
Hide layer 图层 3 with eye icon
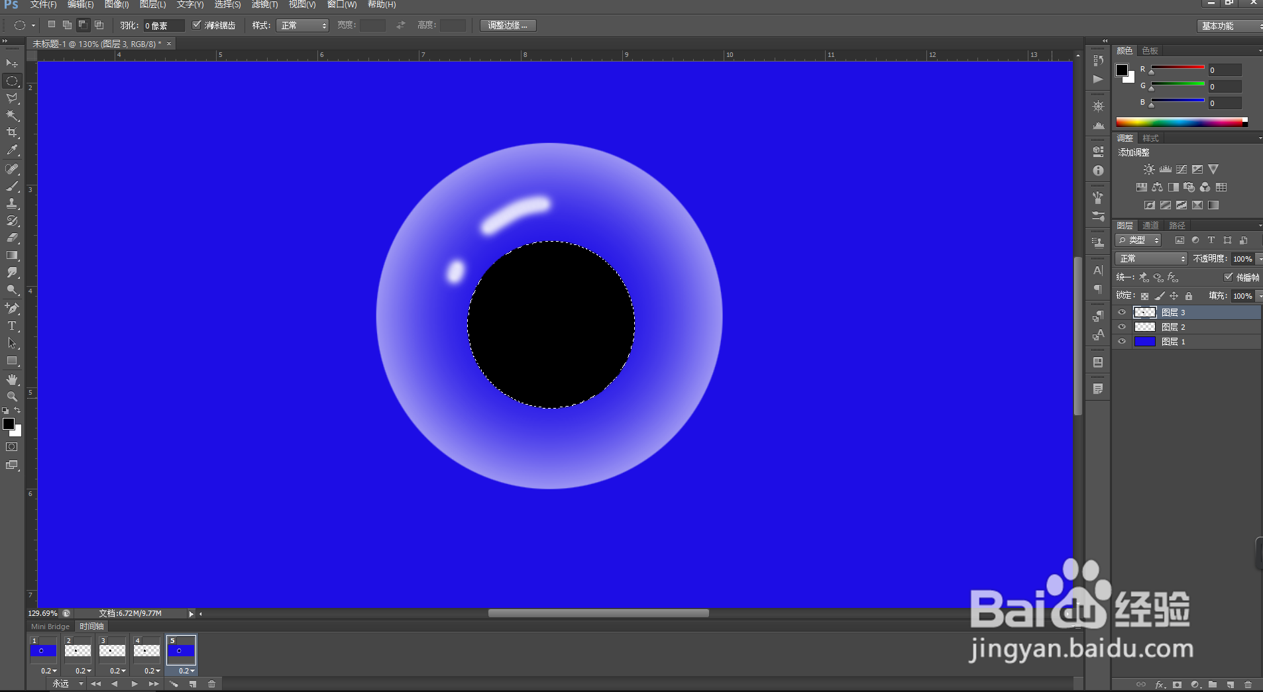pyautogui.click(x=1122, y=312)
